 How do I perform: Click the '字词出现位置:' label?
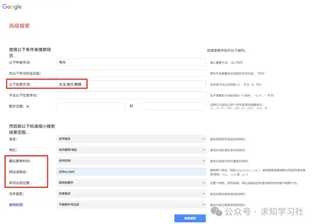[20, 183]
